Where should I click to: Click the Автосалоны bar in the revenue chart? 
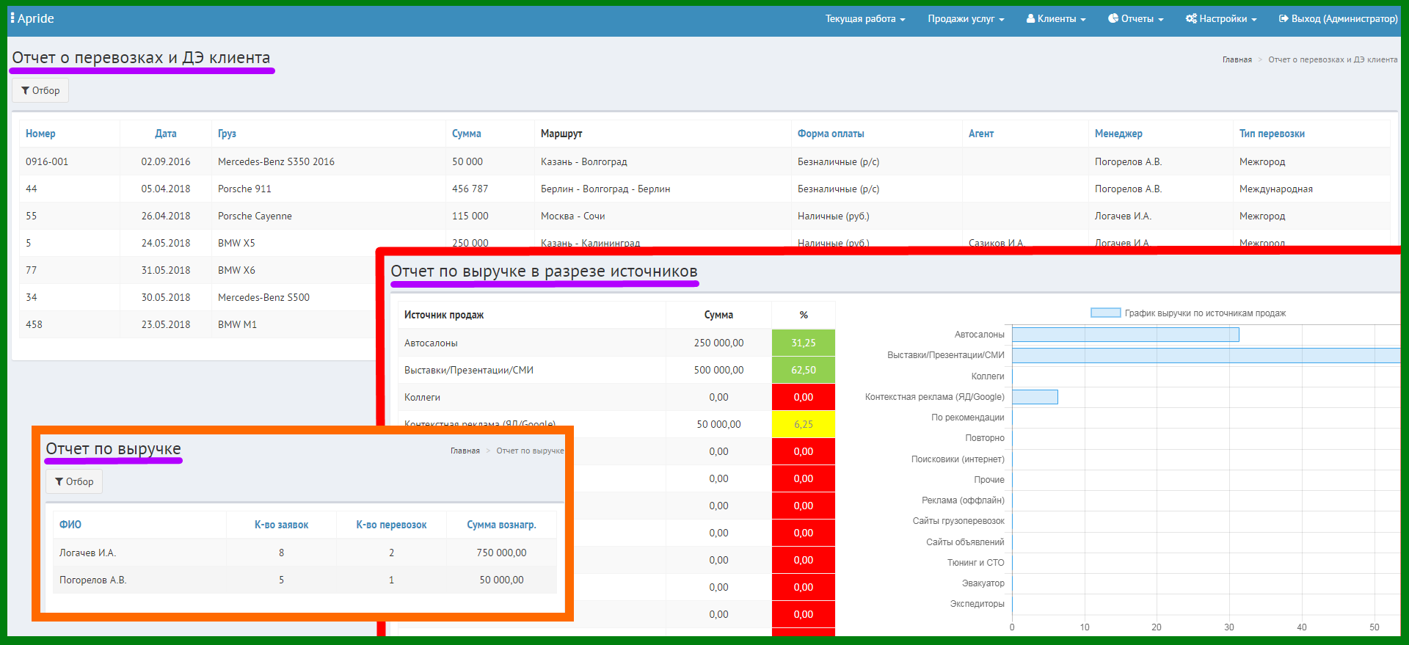coord(1126,335)
